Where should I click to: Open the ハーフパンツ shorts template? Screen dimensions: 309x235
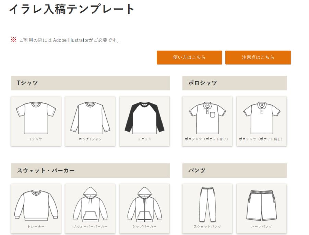(262, 209)
